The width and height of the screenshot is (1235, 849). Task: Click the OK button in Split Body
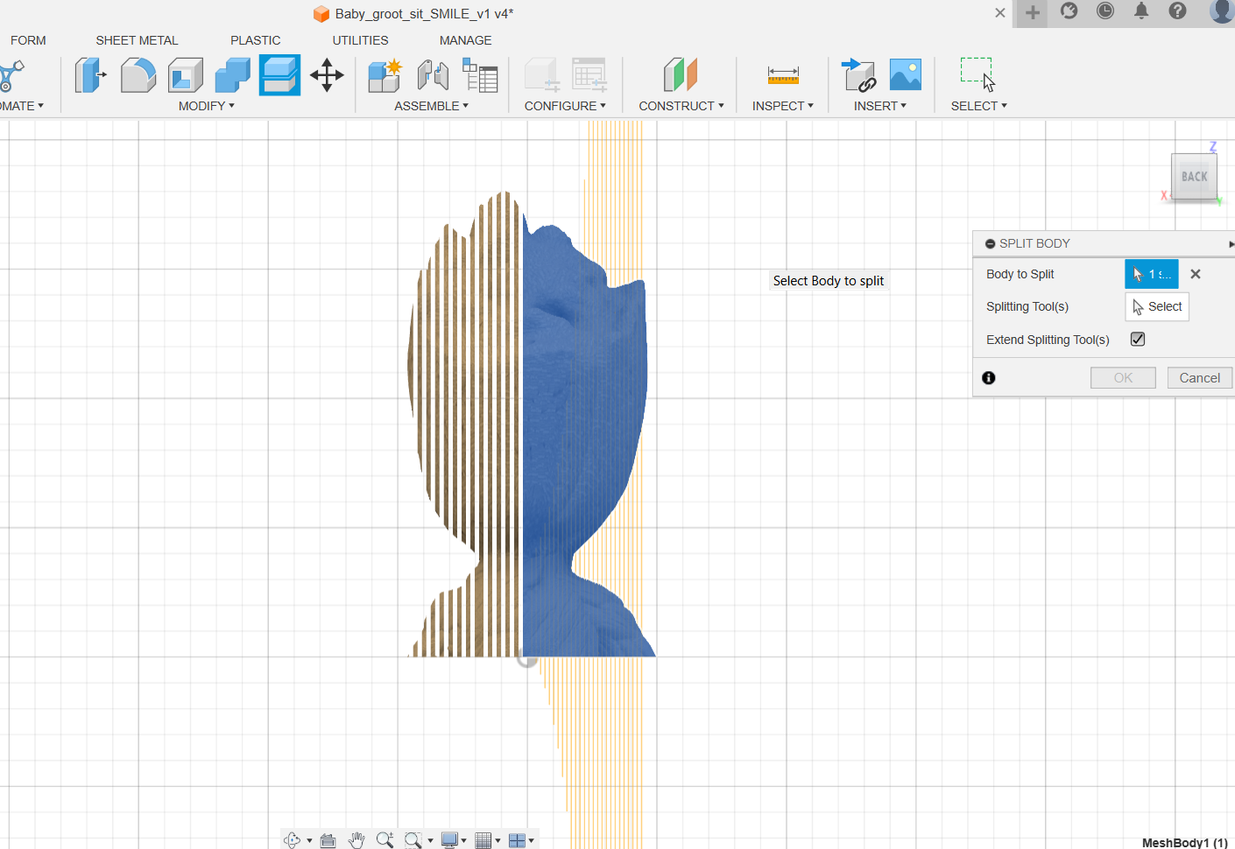tap(1123, 378)
